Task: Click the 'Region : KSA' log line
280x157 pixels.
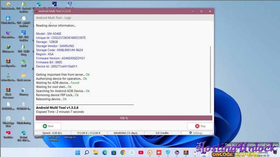Action: point(45,54)
